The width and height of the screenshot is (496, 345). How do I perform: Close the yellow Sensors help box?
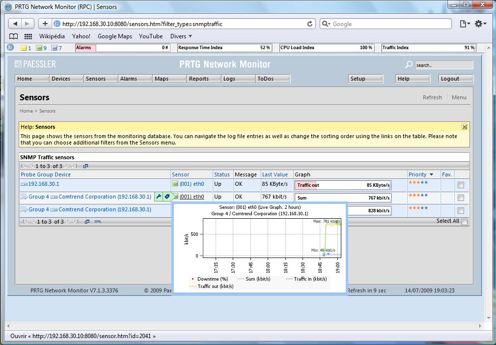click(x=465, y=127)
